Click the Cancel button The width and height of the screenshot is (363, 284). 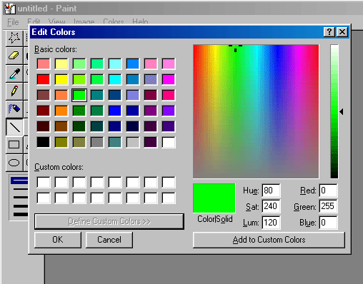pyautogui.click(x=109, y=240)
